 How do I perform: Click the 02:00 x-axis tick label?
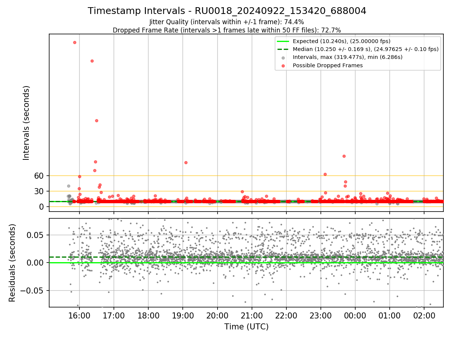pyautogui.click(x=424, y=315)
